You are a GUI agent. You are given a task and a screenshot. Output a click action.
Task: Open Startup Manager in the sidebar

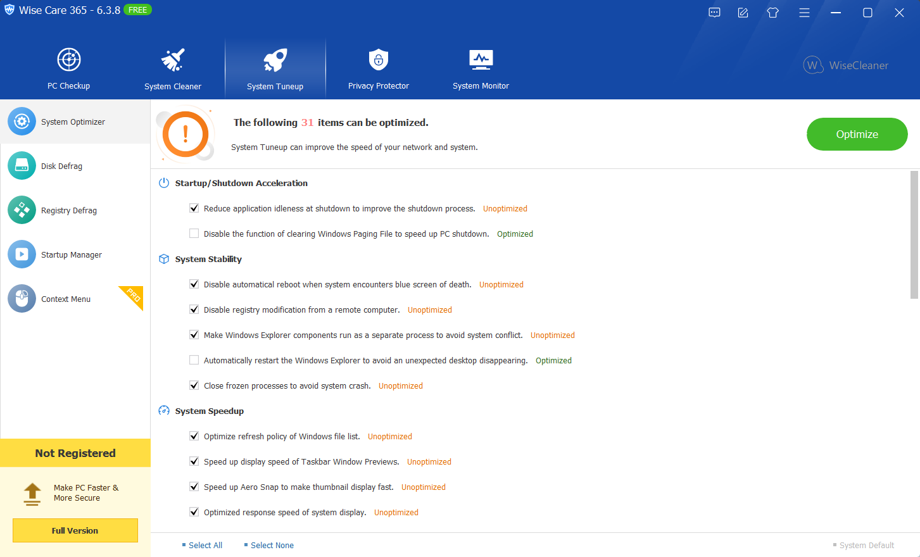pos(75,254)
